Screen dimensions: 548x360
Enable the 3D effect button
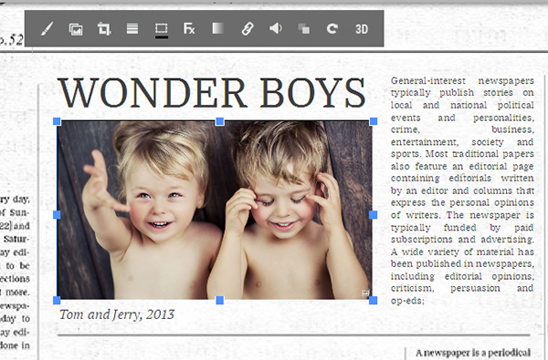coord(362,29)
